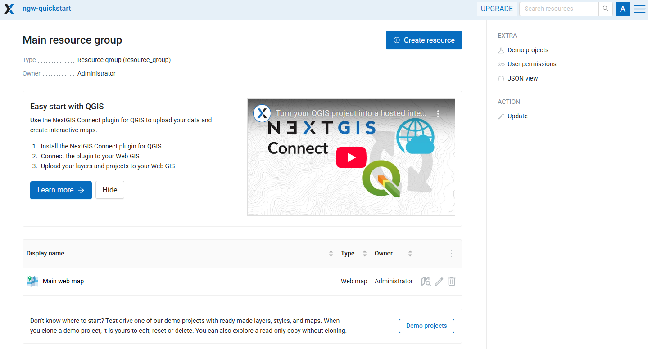Open User permissions in sidebar

532,64
